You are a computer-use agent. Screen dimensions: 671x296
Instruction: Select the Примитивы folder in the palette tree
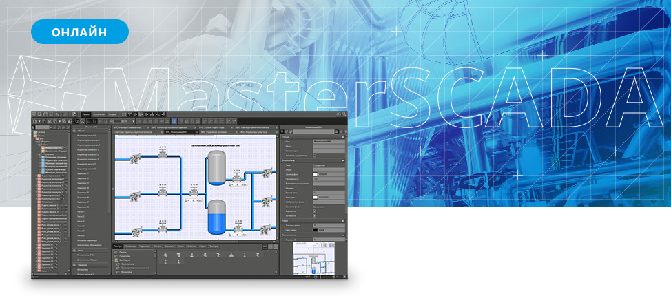[x=125, y=256]
